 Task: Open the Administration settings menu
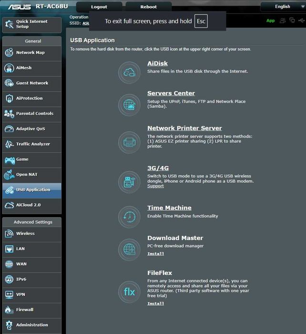(x=32, y=325)
